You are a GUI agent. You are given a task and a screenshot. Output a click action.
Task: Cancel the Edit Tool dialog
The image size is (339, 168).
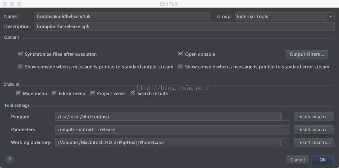pos(297,160)
